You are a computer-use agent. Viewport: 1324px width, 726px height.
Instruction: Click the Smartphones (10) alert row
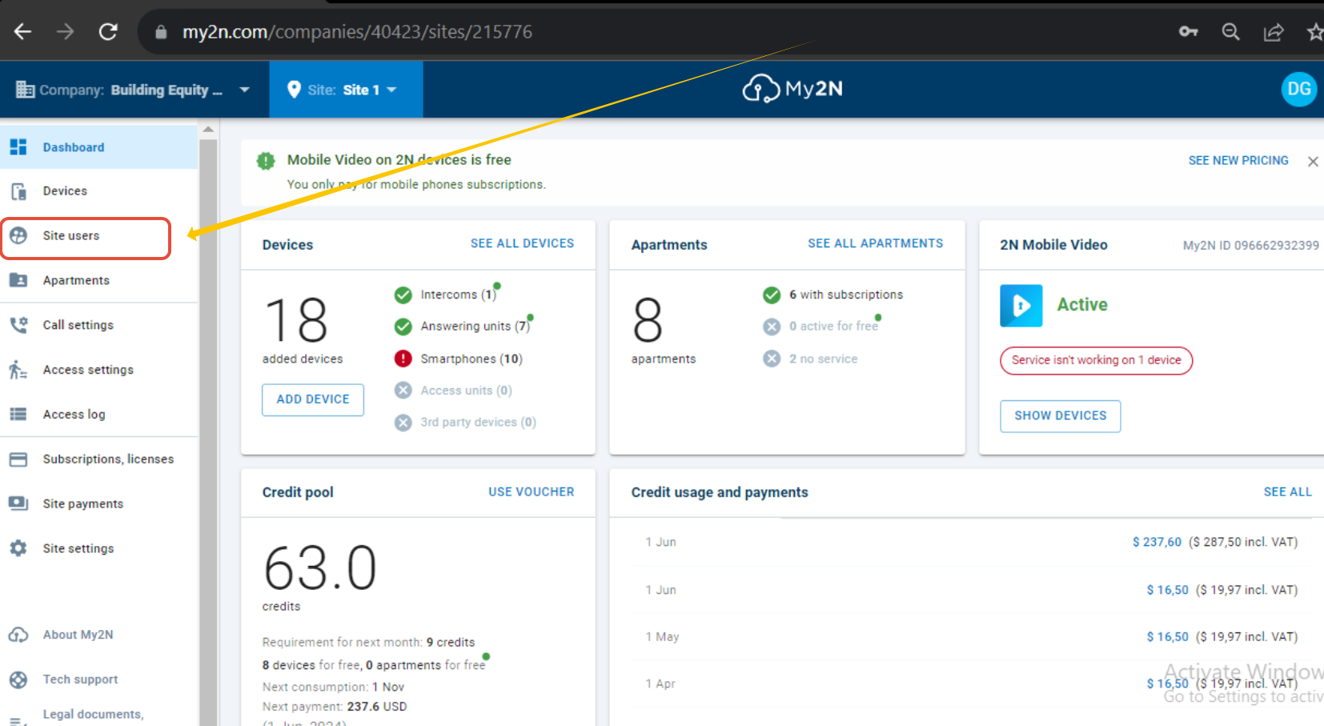click(459, 359)
